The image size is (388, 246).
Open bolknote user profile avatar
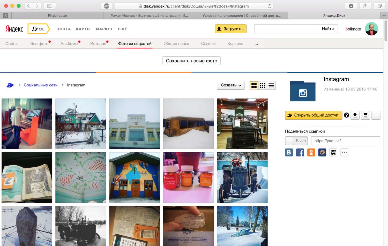click(371, 29)
